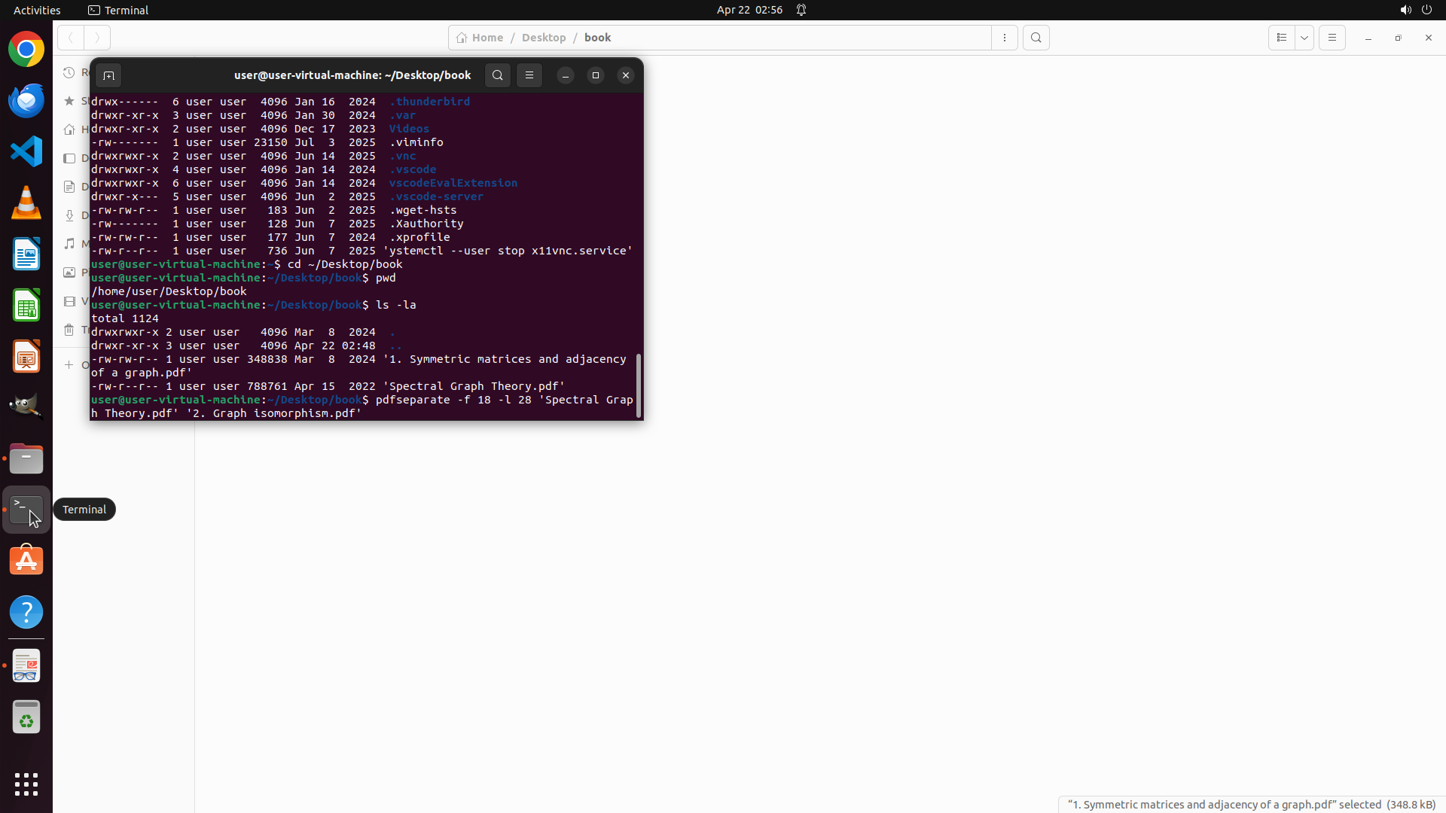Search files in the file manager
The width and height of the screenshot is (1446, 813).
[1036, 38]
